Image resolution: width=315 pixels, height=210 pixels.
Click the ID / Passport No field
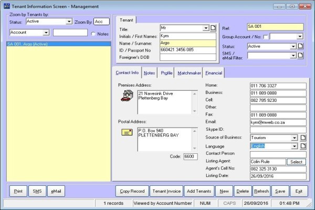[188, 50]
